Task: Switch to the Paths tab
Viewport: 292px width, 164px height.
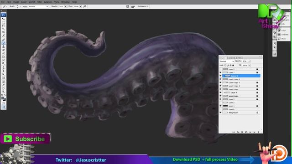Action: click(240, 58)
